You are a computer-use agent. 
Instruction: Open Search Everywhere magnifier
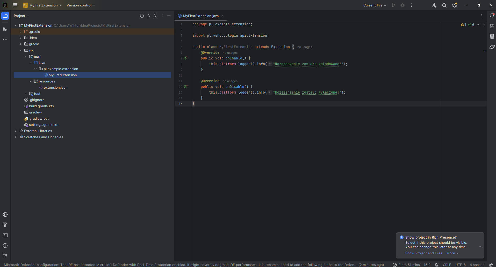click(444, 5)
